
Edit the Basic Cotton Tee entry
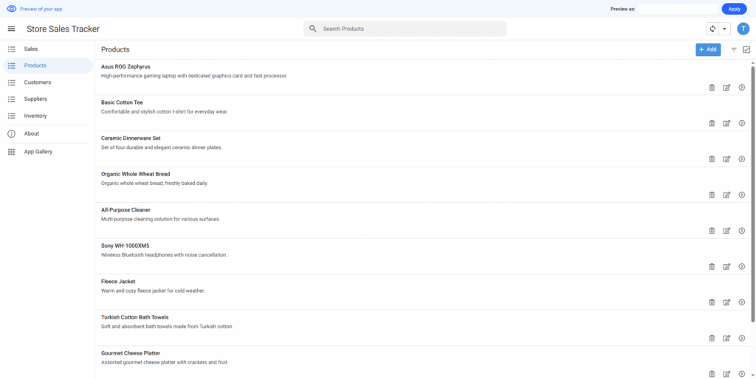pyautogui.click(x=726, y=123)
